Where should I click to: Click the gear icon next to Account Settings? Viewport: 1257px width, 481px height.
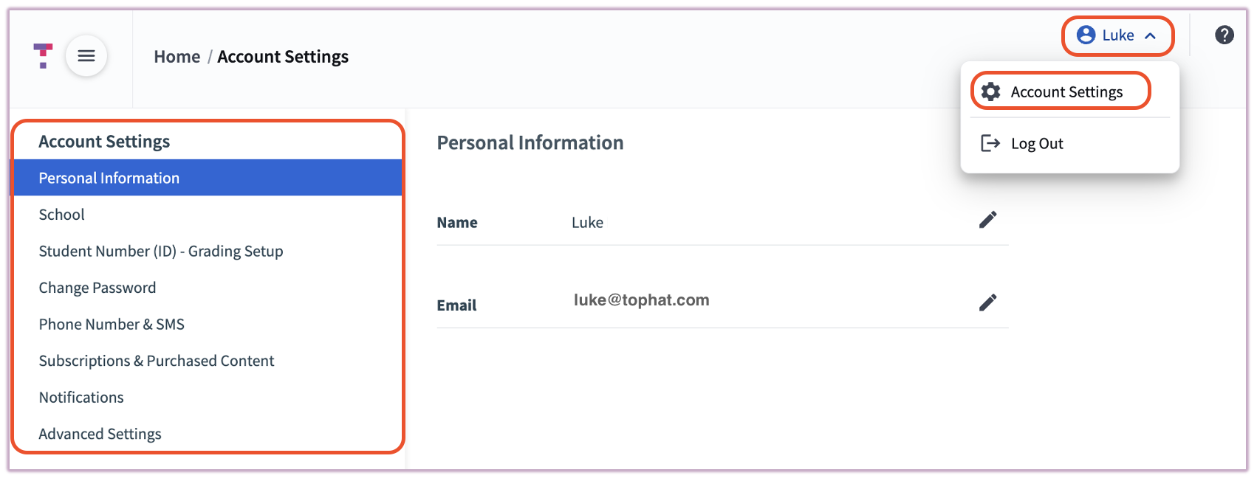[x=990, y=91]
